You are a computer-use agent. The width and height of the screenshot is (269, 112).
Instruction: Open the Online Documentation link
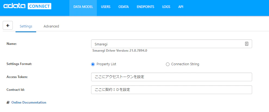[29, 102]
